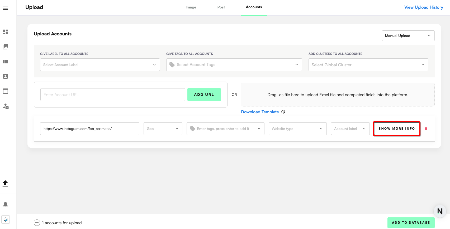Open the image gallery sidebar icon

[6, 47]
